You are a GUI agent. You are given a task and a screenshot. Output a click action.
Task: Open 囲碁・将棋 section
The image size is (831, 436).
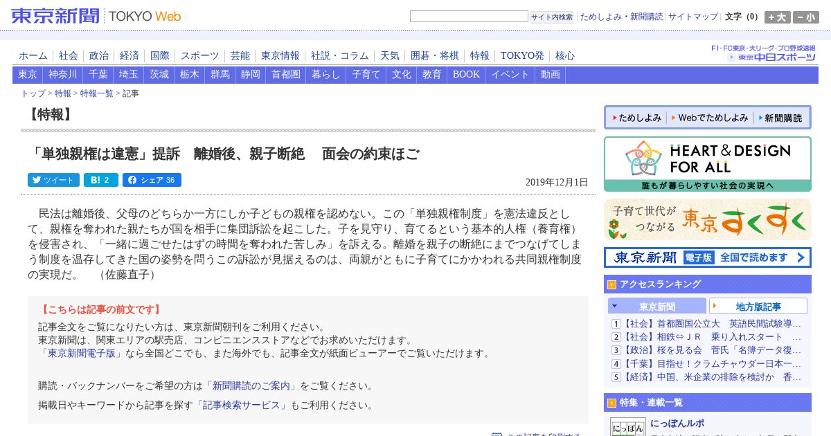(x=435, y=56)
